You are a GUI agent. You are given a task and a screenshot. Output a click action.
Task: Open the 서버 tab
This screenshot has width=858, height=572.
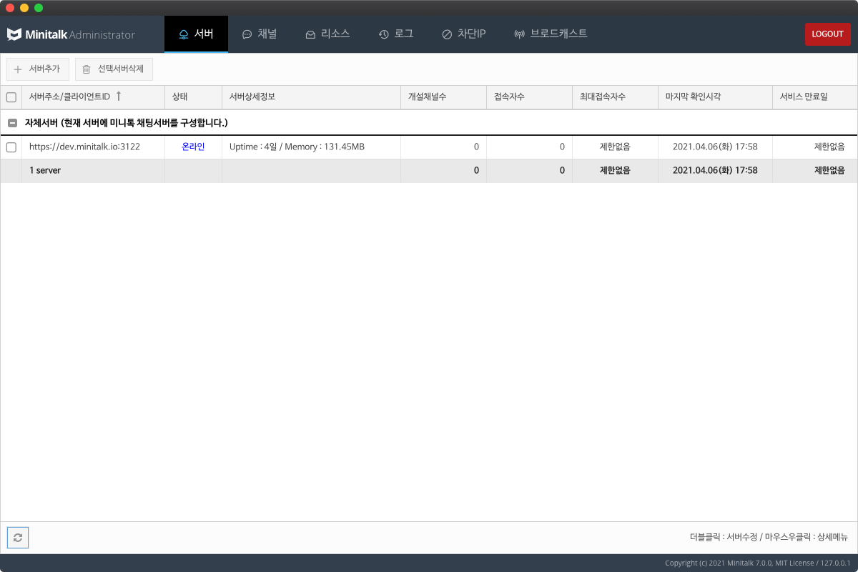point(196,34)
